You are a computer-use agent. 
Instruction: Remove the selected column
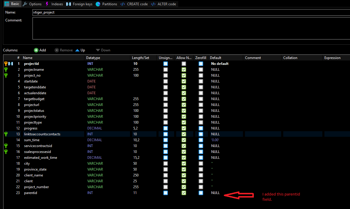coord(64,50)
